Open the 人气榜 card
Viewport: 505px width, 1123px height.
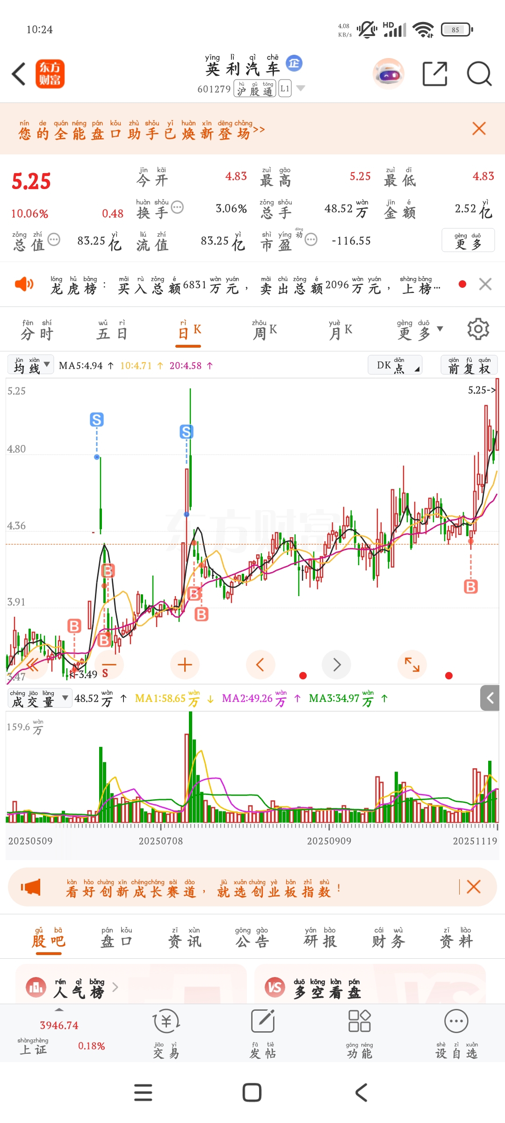click(x=131, y=984)
